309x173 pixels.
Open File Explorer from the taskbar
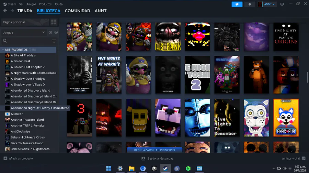[x=131, y=168]
